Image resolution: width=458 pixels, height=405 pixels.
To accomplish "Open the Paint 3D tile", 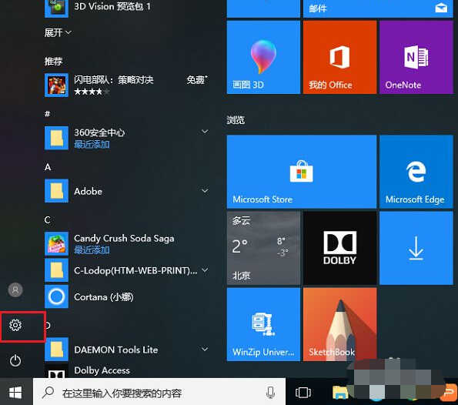I will pos(263,57).
